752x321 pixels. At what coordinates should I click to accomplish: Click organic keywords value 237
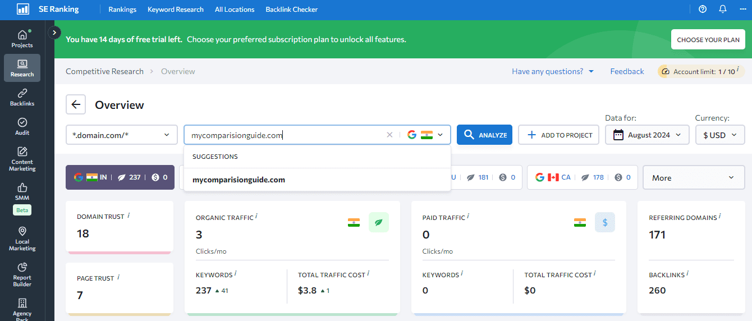click(x=203, y=290)
